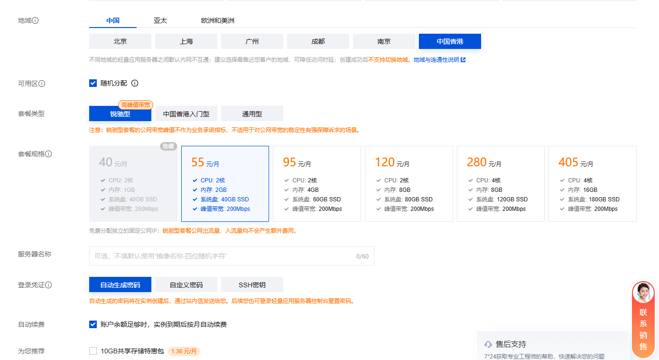Select the 北京 region button
Image resolution: width=659 pixels, height=360 pixels.
(x=120, y=41)
